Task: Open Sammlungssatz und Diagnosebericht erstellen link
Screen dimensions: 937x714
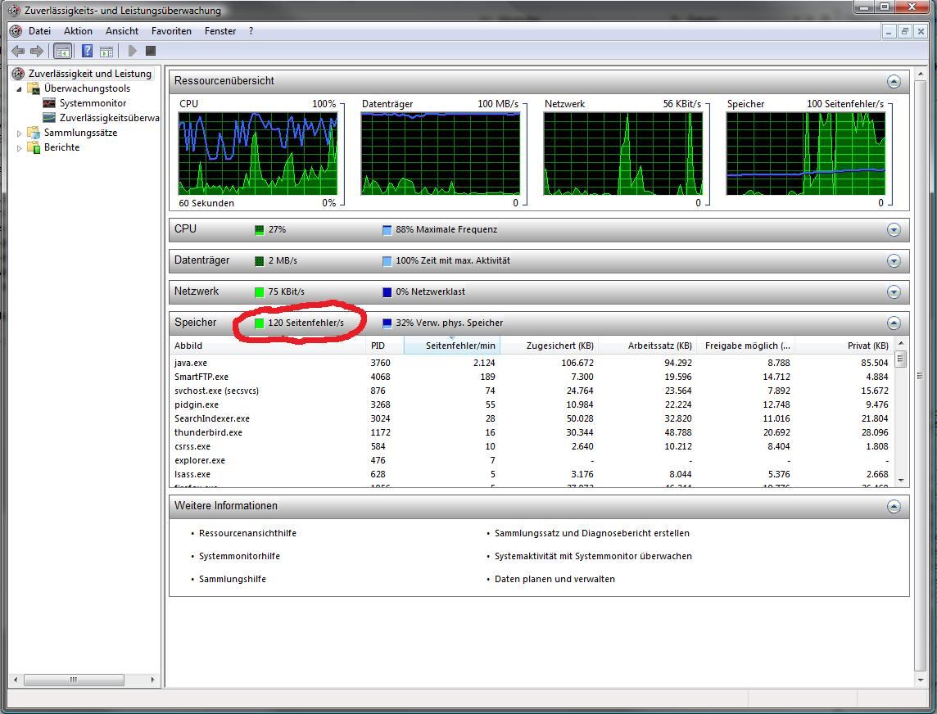Action: (x=591, y=534)
